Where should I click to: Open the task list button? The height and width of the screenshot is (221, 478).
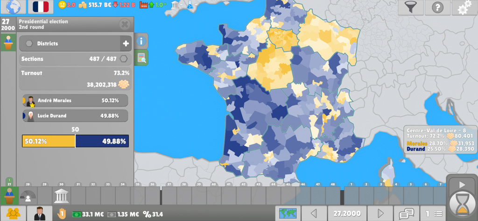433,214
